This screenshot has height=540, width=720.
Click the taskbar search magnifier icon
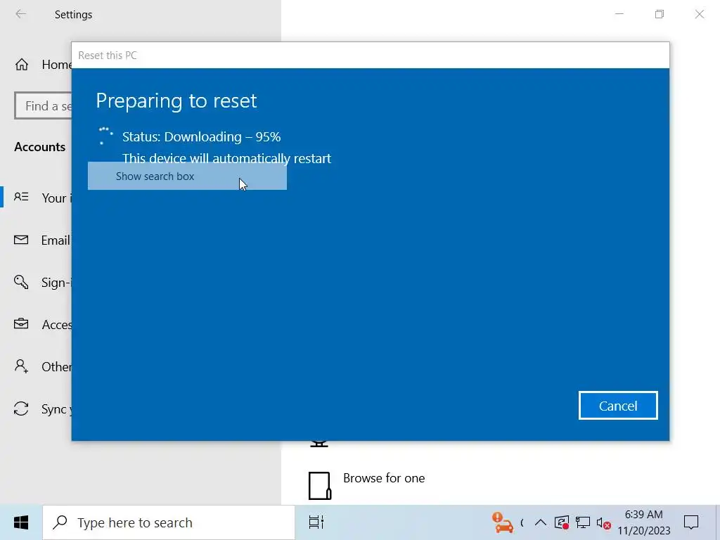click(60, 522)
